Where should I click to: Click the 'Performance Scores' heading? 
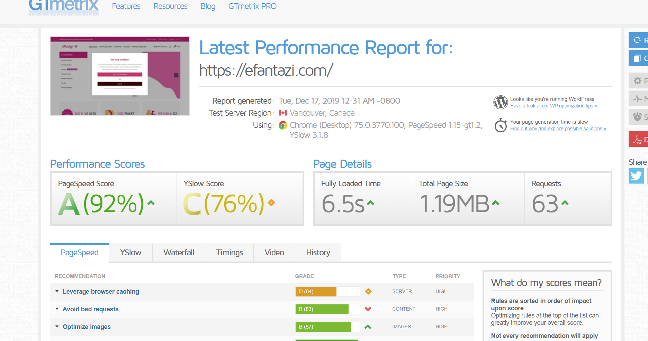coord(97,164)
